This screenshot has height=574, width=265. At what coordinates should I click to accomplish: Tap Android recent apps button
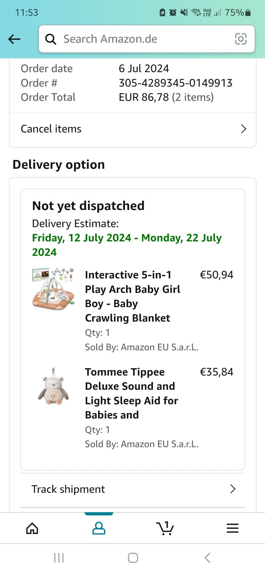[59, 558]
